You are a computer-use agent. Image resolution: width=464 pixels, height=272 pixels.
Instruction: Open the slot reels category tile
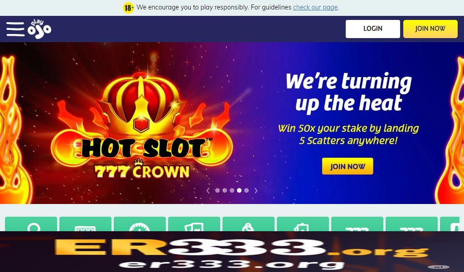pos(86,224)
